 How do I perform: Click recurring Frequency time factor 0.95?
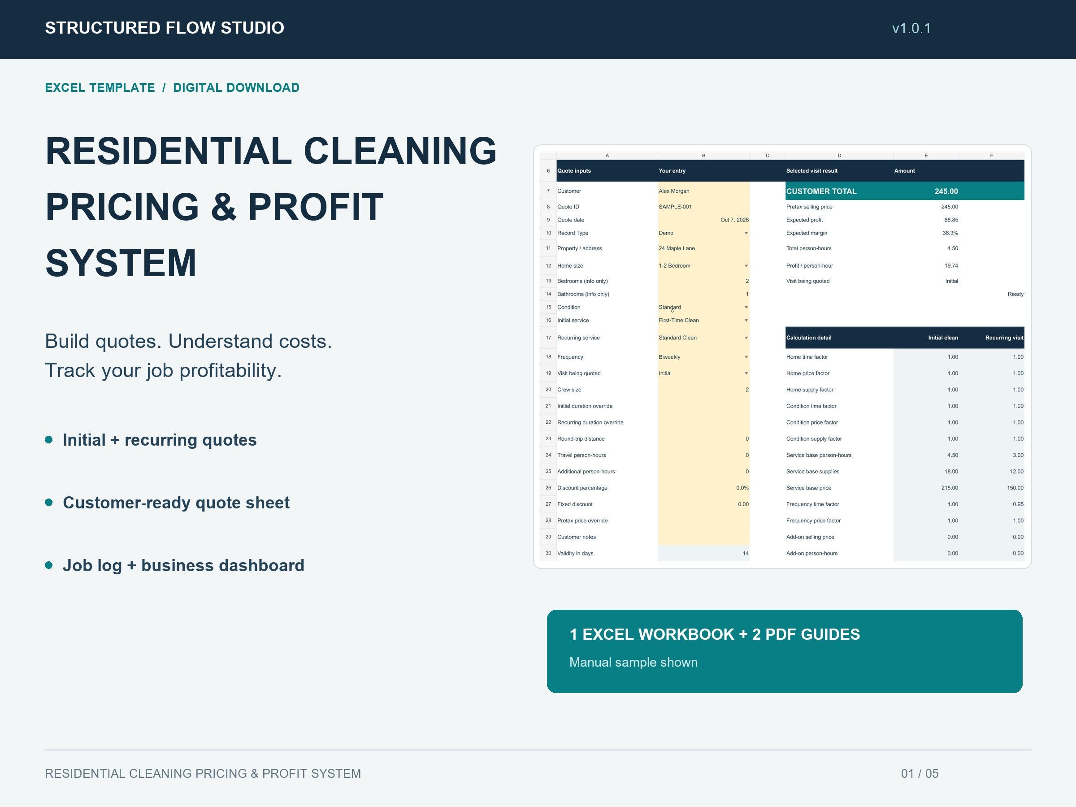point(1018,504)
